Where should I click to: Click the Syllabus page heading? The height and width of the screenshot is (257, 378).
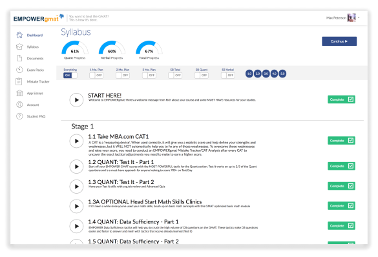(76, 32)
